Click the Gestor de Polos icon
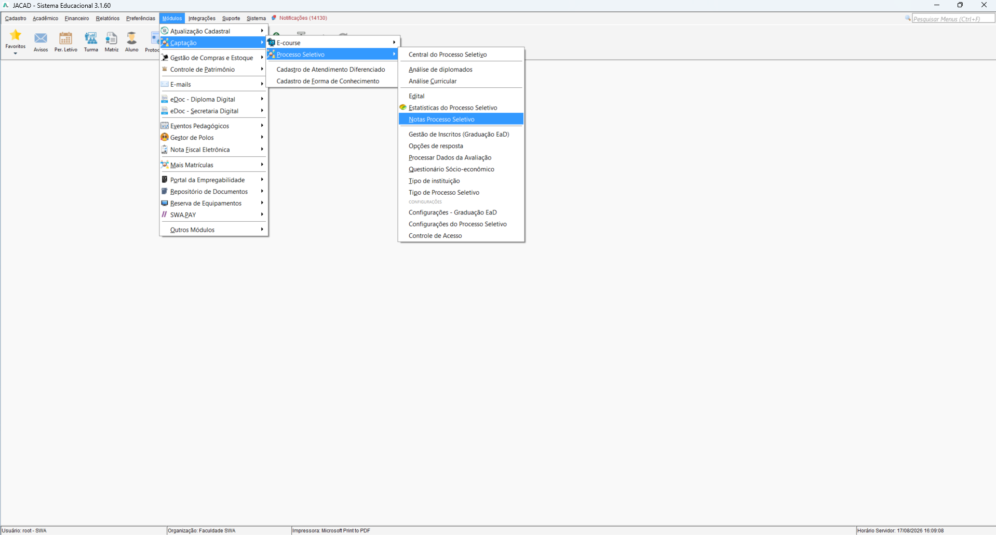 [x=165, y=137]
